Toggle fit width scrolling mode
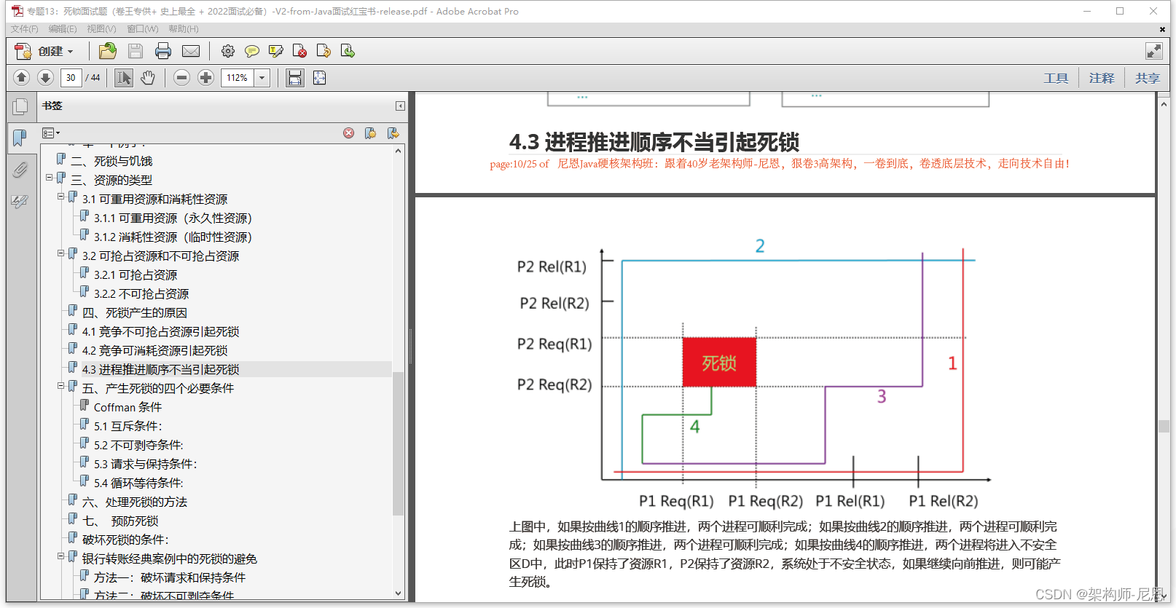Screen dimensions: 1176x608 click(x=295, y=77)
